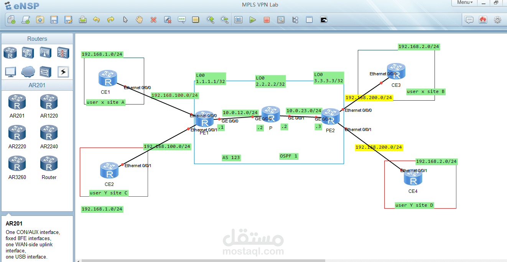
Task: Click the AR201 device list header
Action: click(37, 85)
